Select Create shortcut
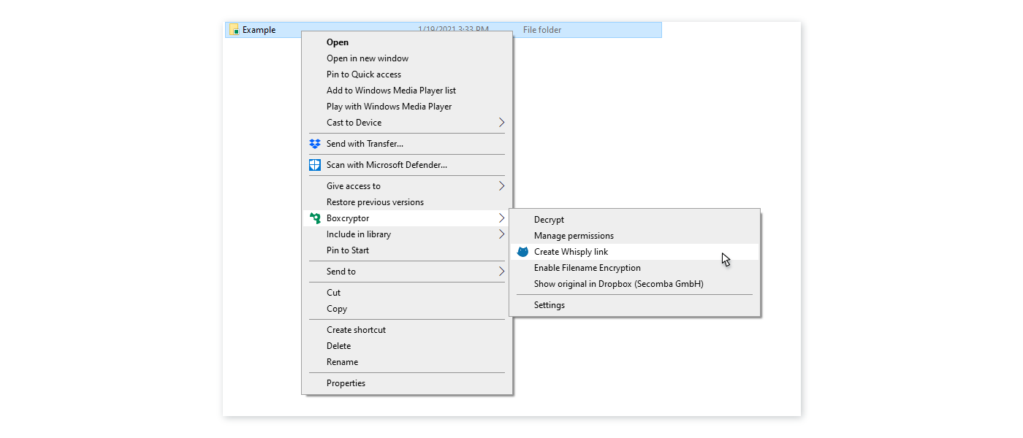This screenshot has height=438, width=1023. (x=407, y=330)
